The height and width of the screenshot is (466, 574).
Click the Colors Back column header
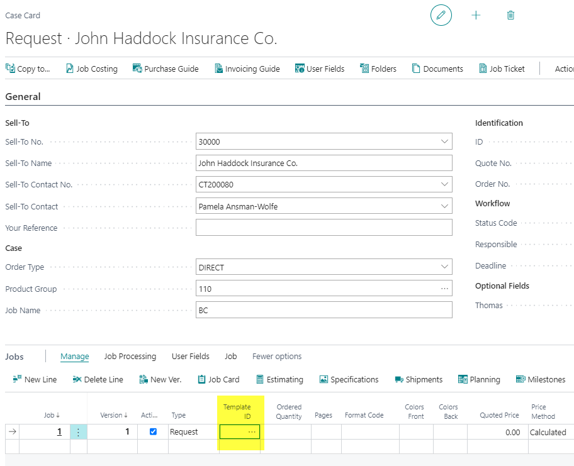pyautogui.click(x=448, y=411)
